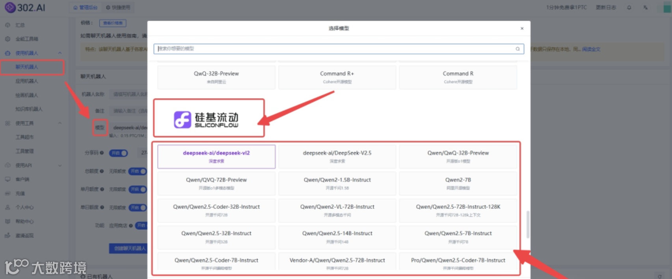Open 绘画机器人 in the sidebar

point(27,95)
